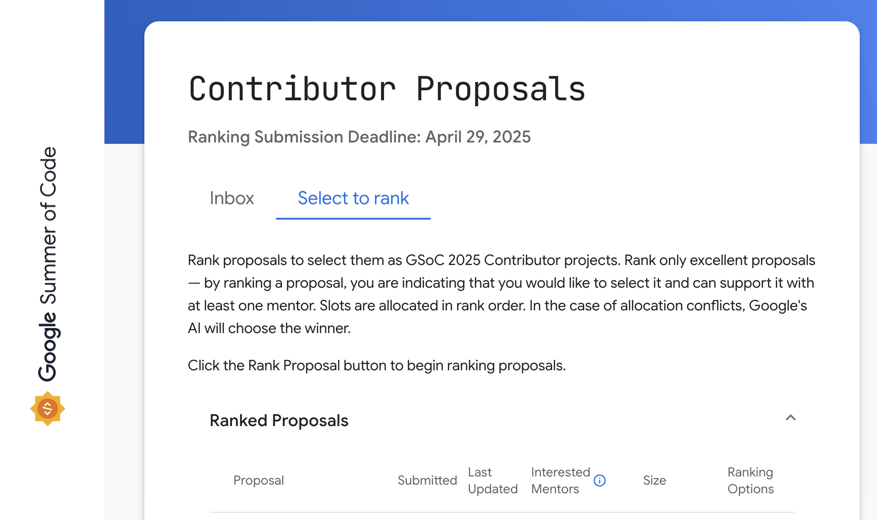Click the 'AI will choose the winner' line

click(269, 329)
